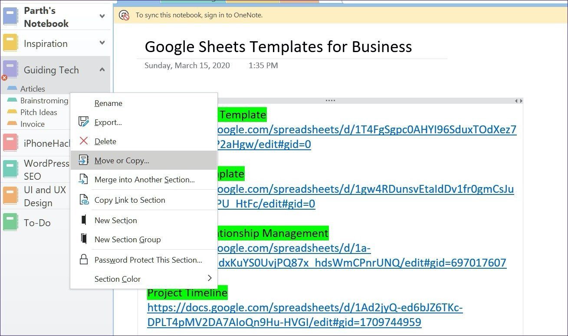The width and height of the screenshot is (568, 336).
Task: Click the orange UI and UX Design notebook icon
Action: tap(10, 196)
